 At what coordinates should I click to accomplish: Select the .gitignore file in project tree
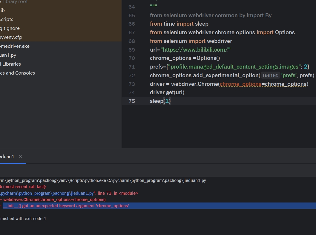10,28
